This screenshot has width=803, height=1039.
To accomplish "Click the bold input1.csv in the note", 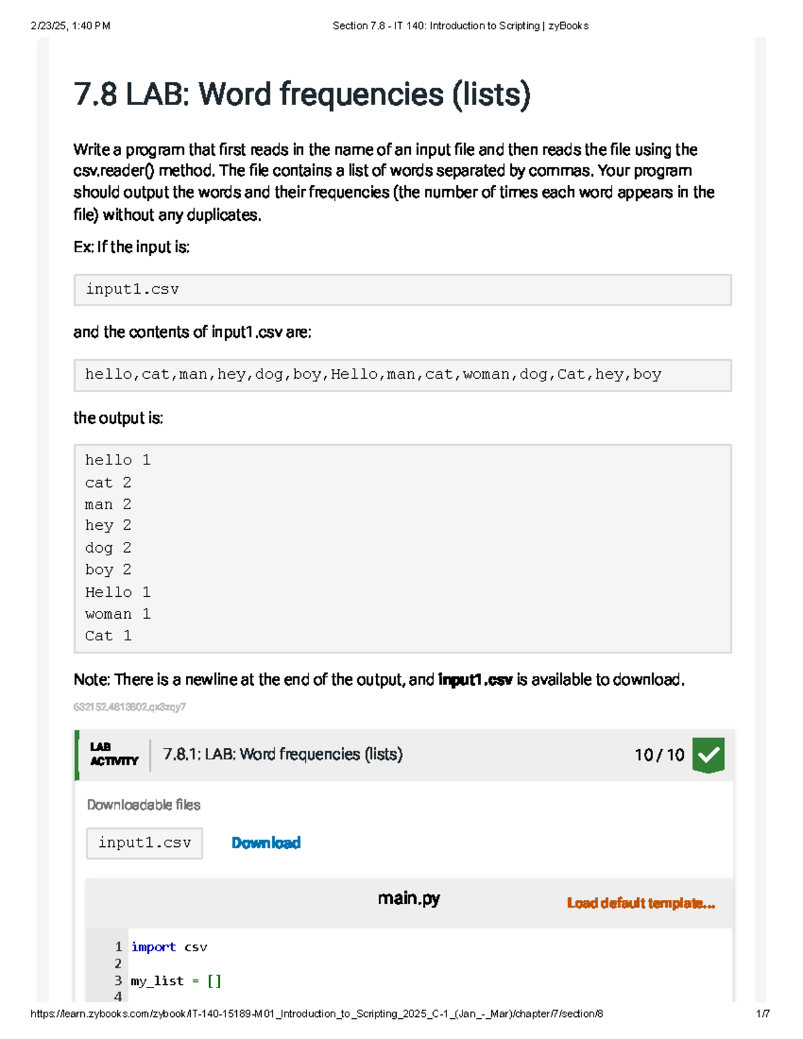I will point(475,680).
